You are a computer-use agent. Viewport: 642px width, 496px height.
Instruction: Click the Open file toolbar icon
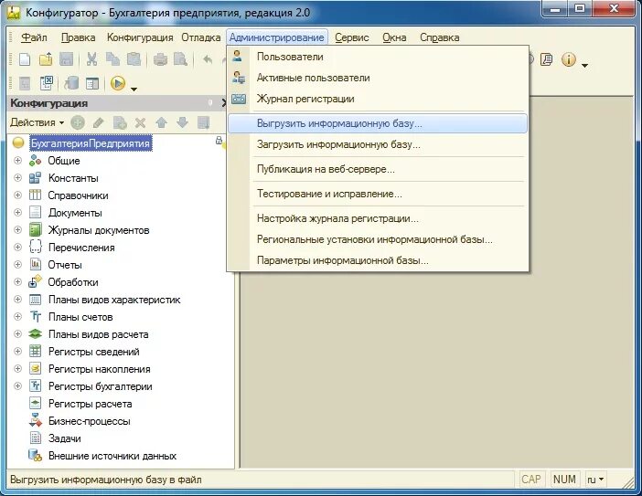pyautogui.click(x=46, y=59)
